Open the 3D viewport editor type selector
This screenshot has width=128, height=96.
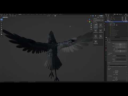pyautogui.click(x=1, y=16)
